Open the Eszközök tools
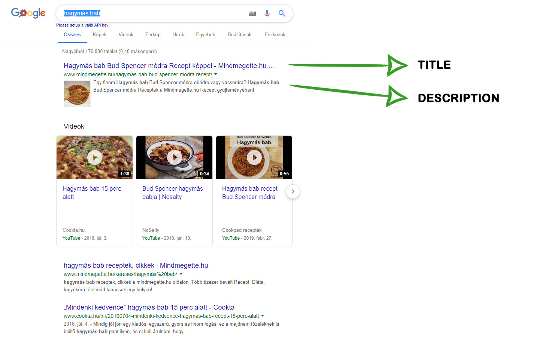Image resolution: width=536 pixels, height=341 pixels. 275,35
